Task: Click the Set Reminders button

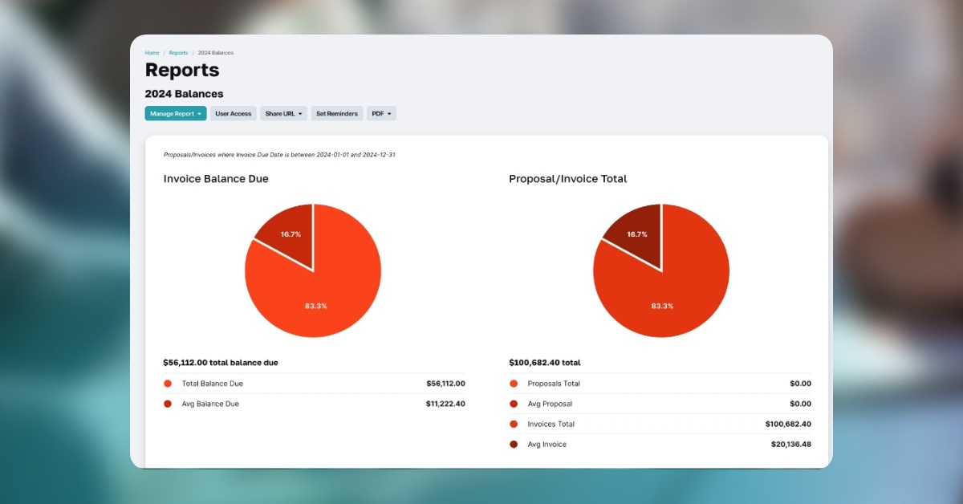Action: pos(337,114)
